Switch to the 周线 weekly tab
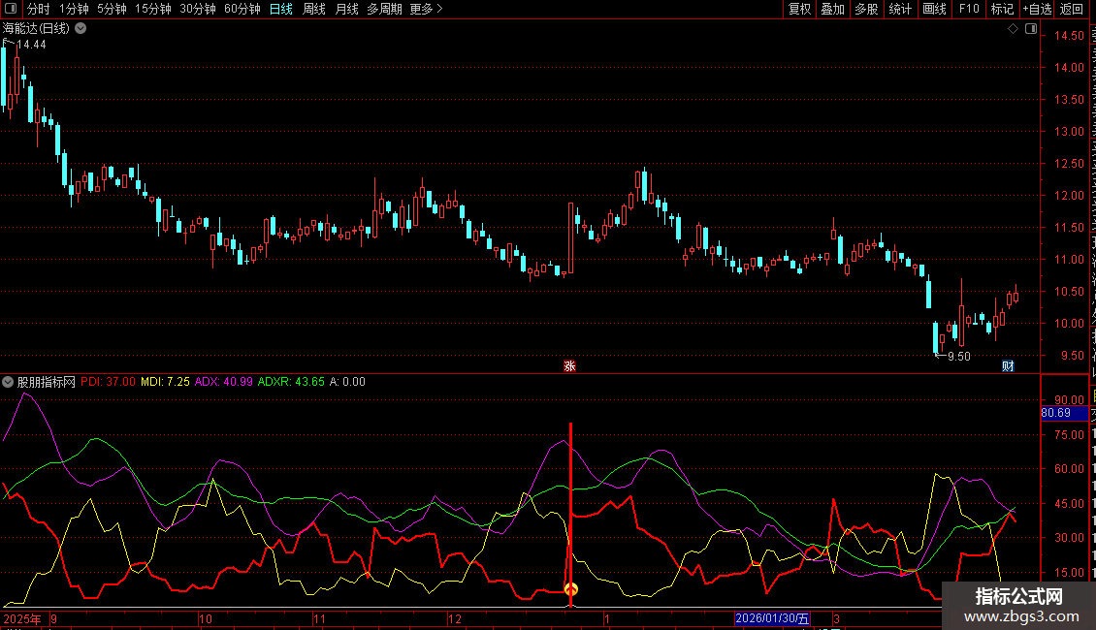1096x630 pixels. 314,10
